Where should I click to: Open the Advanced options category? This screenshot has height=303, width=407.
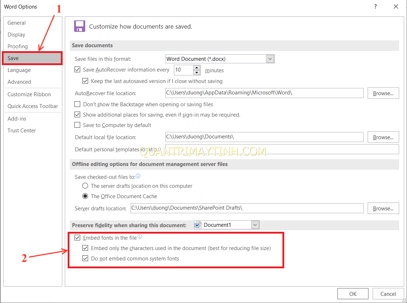(x=33, y=82)
